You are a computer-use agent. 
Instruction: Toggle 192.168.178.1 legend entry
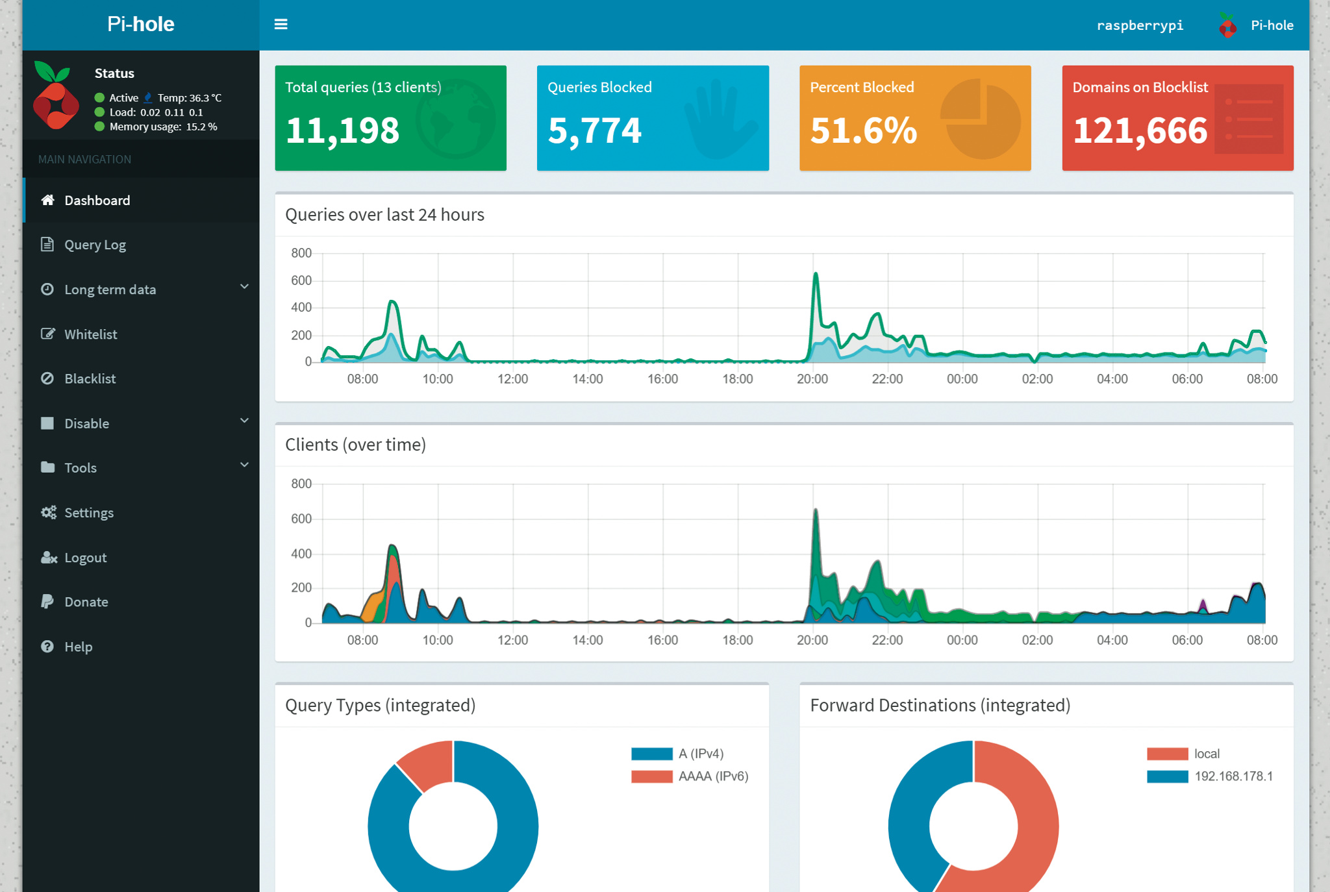click(1233, 776)
